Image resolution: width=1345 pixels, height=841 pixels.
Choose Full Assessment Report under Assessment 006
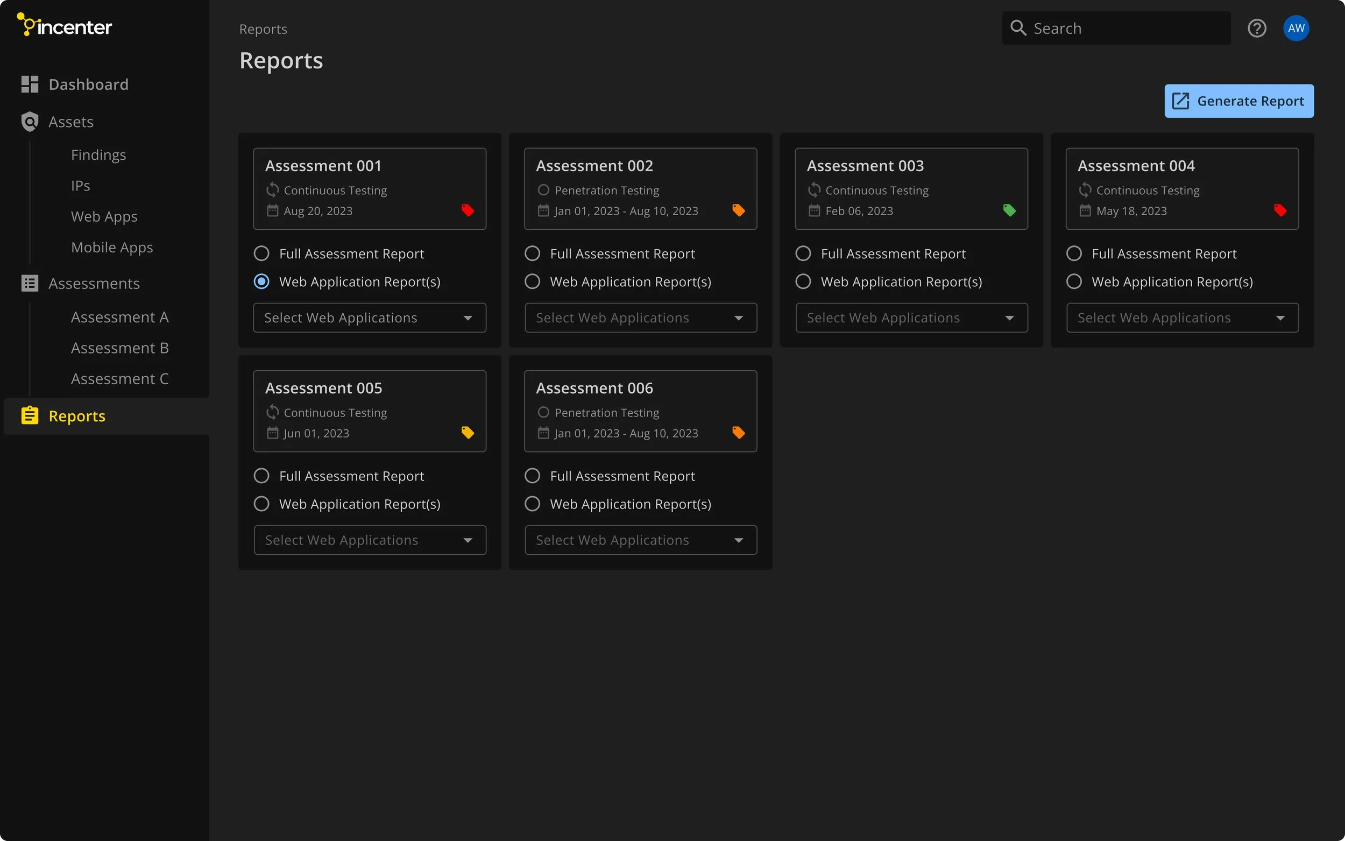coord(532,476)
